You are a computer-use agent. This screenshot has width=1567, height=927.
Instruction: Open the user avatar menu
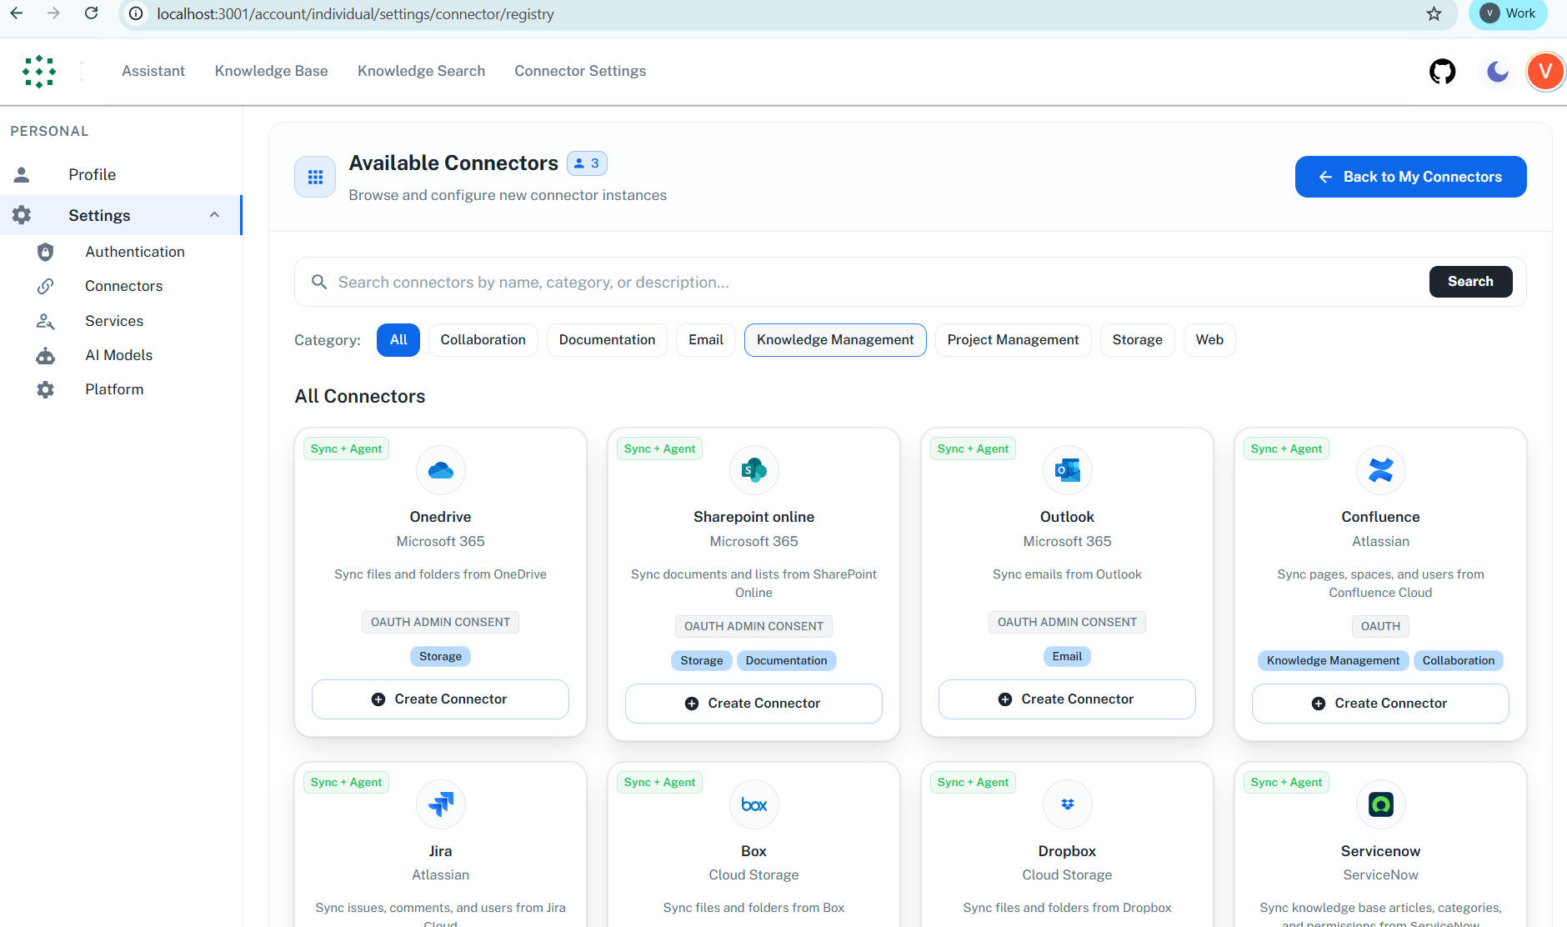1545,71
